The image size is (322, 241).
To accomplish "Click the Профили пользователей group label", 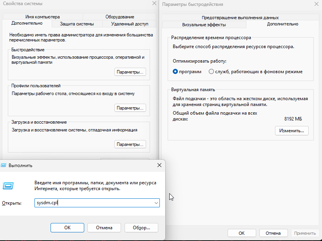I will click(x=36, y=86).
